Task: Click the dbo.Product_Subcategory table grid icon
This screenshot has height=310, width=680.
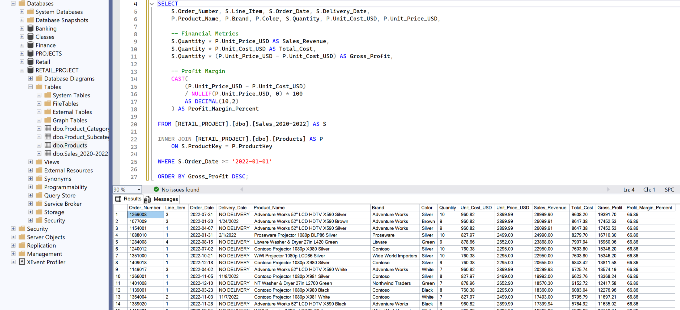Action: pos(48,137)
